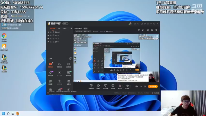The height and width of the screenshot is (116, 206).
Task: Hide the 文本 2 layer
Action: click(48, 35)
